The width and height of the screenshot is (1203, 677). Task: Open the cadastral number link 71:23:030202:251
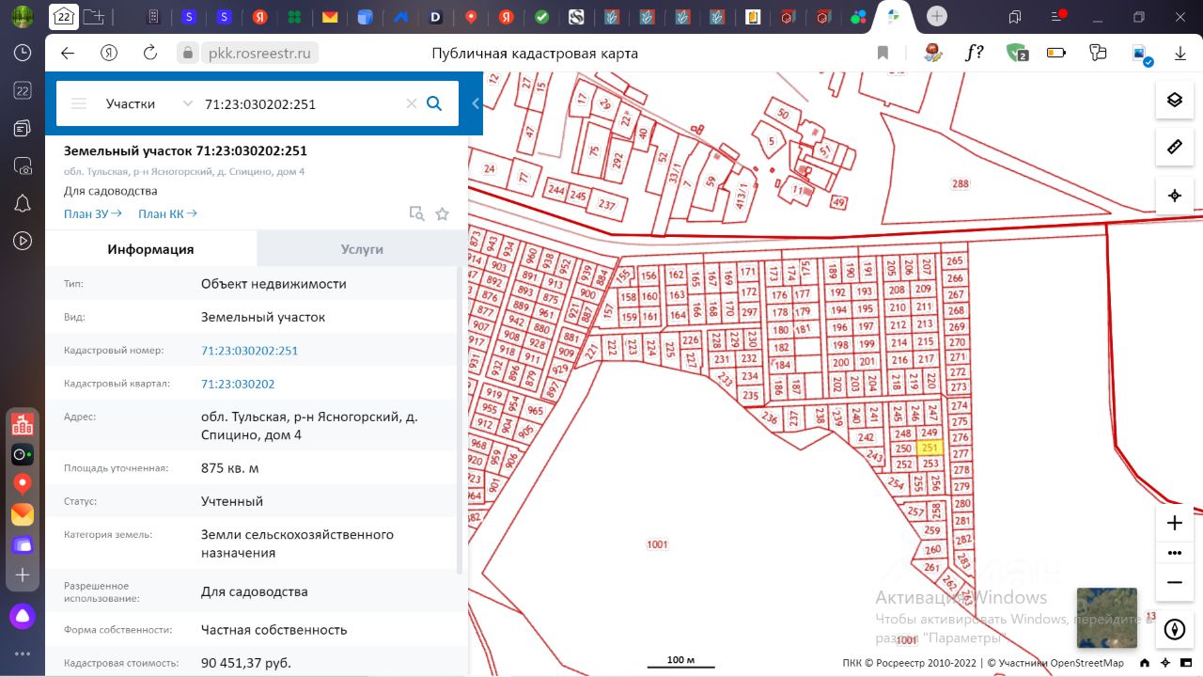(x=249, y=351)
